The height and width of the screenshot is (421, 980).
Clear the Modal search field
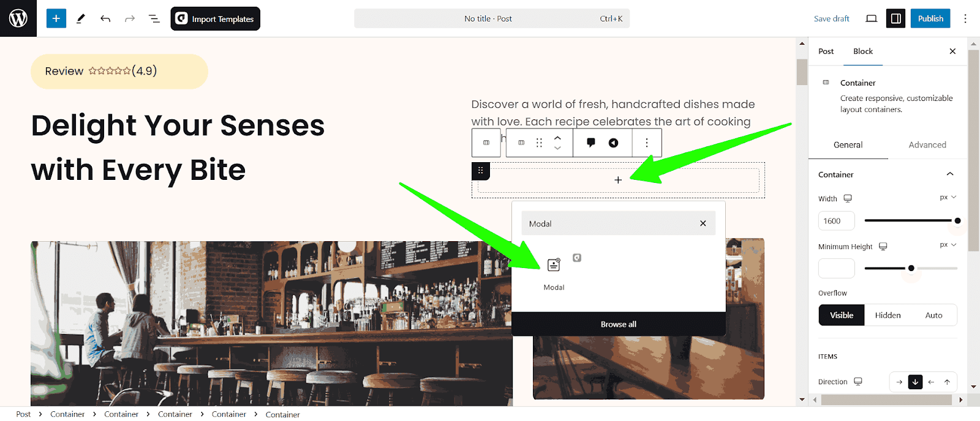(703, 223)
